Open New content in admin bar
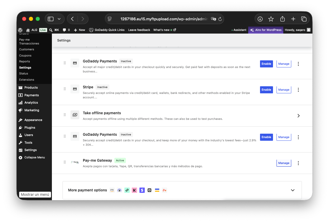The width and height of the screenshot is (329, 222). (x=79, y=30)
